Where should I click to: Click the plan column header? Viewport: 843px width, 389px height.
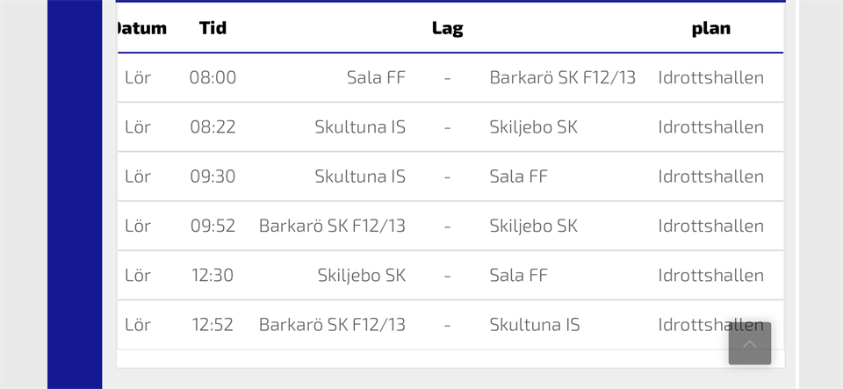point(710,28)
